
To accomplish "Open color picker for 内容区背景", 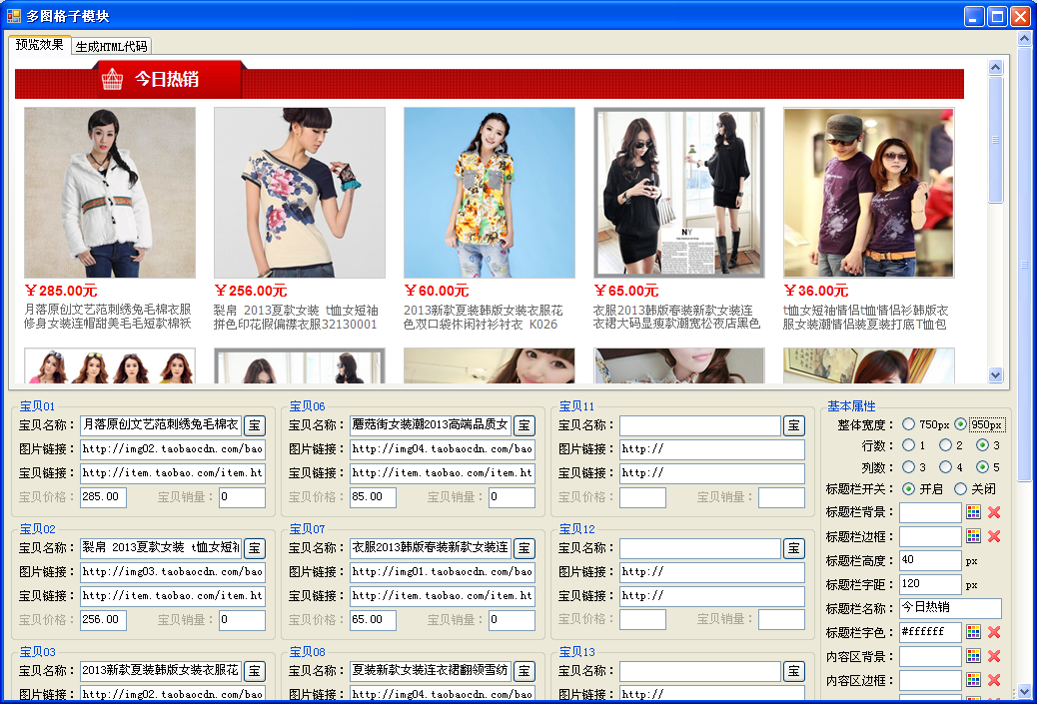I will pyautogui.click(x=974, y=656).
